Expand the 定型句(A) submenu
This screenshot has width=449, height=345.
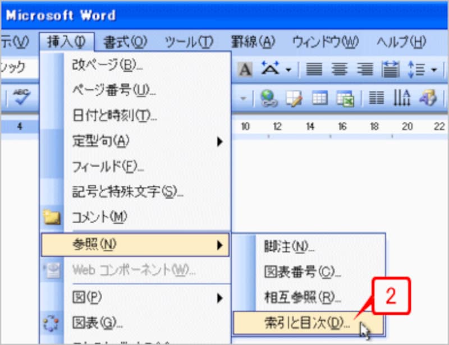(135, 141)
